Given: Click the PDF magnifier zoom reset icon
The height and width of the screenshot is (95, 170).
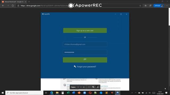Looking at the screenshot, I should tap(93, 87).
